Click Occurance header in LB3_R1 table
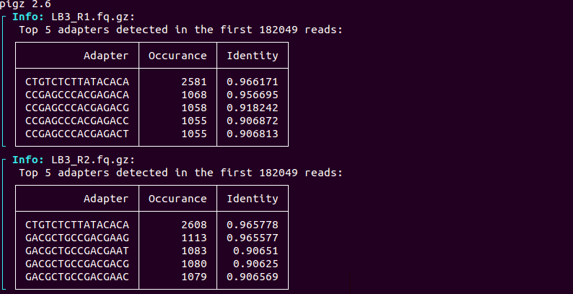This screenshot has height=294, width=573. [178, 56]
